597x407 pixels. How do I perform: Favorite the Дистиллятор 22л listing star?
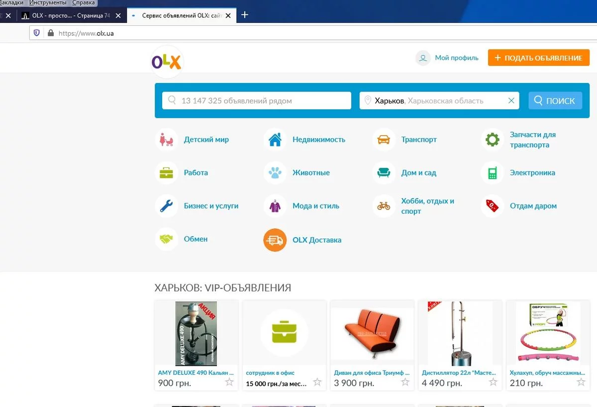pyautogui.click(x=493, y=382)
